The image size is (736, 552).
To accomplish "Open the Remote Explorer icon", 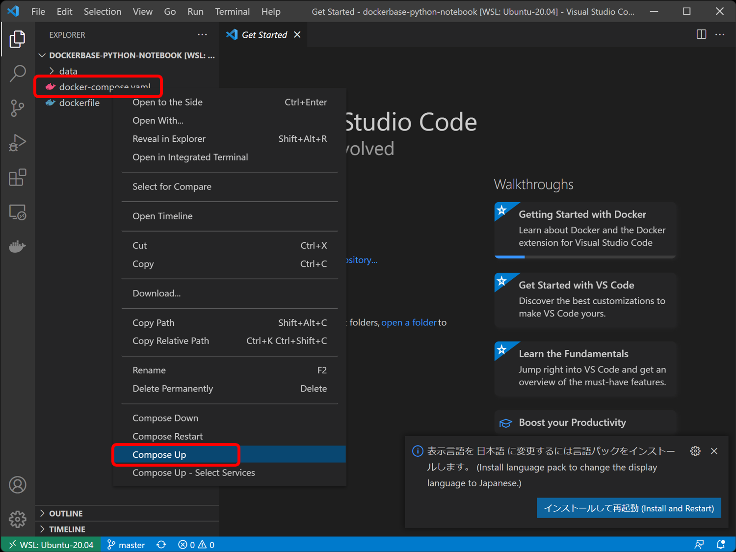I will pos(18,212).
